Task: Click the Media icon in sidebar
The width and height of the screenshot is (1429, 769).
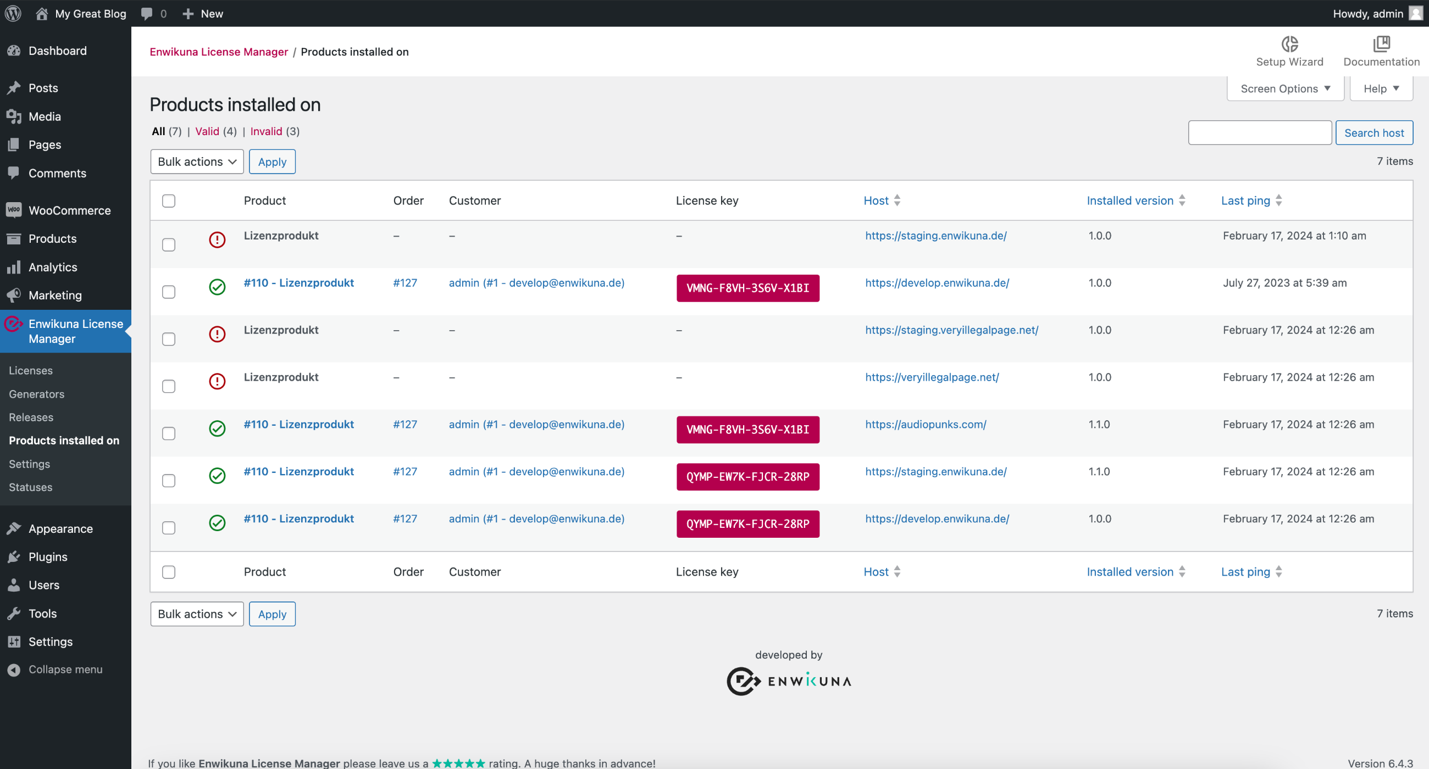Action: 14,116
